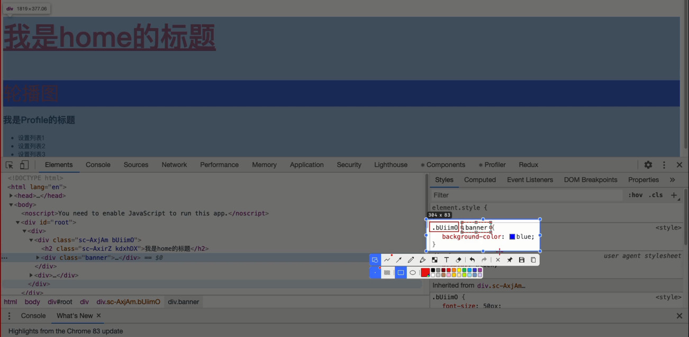Open the DevTools customize kebab menu
This screenshot has width=689, height=337.
pos(664,165)
